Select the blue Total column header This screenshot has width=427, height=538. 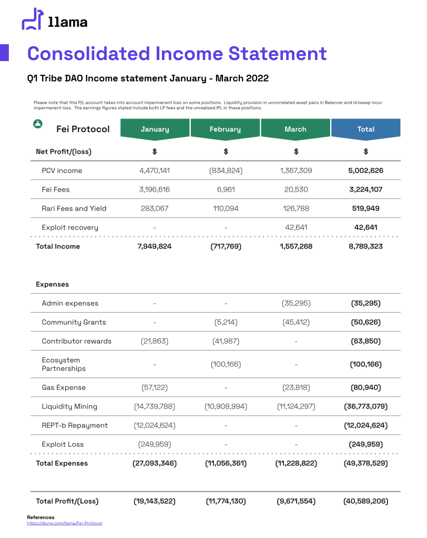click(x=365, y=129)
